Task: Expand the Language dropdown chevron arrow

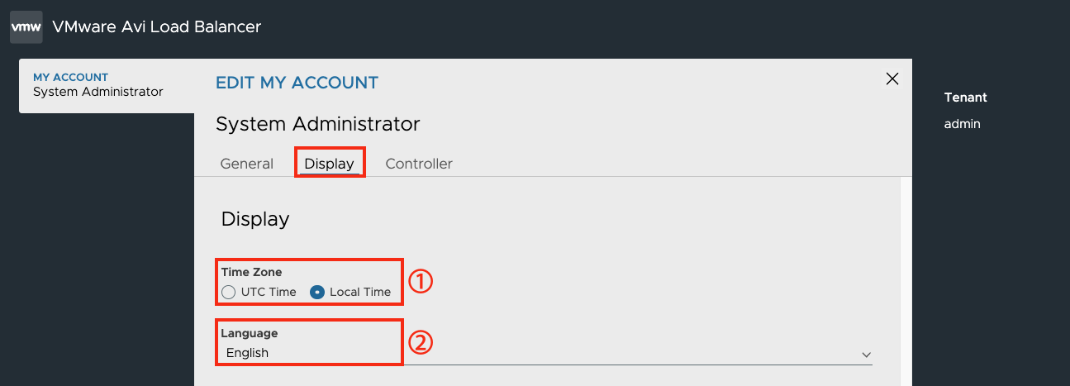Action: (866, 354)
